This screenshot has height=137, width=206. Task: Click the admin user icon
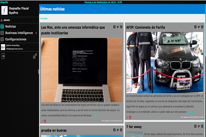coord(2,20)
